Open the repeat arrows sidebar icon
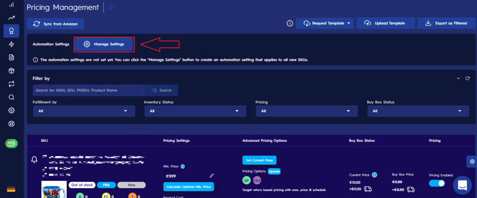 point(12,84)
